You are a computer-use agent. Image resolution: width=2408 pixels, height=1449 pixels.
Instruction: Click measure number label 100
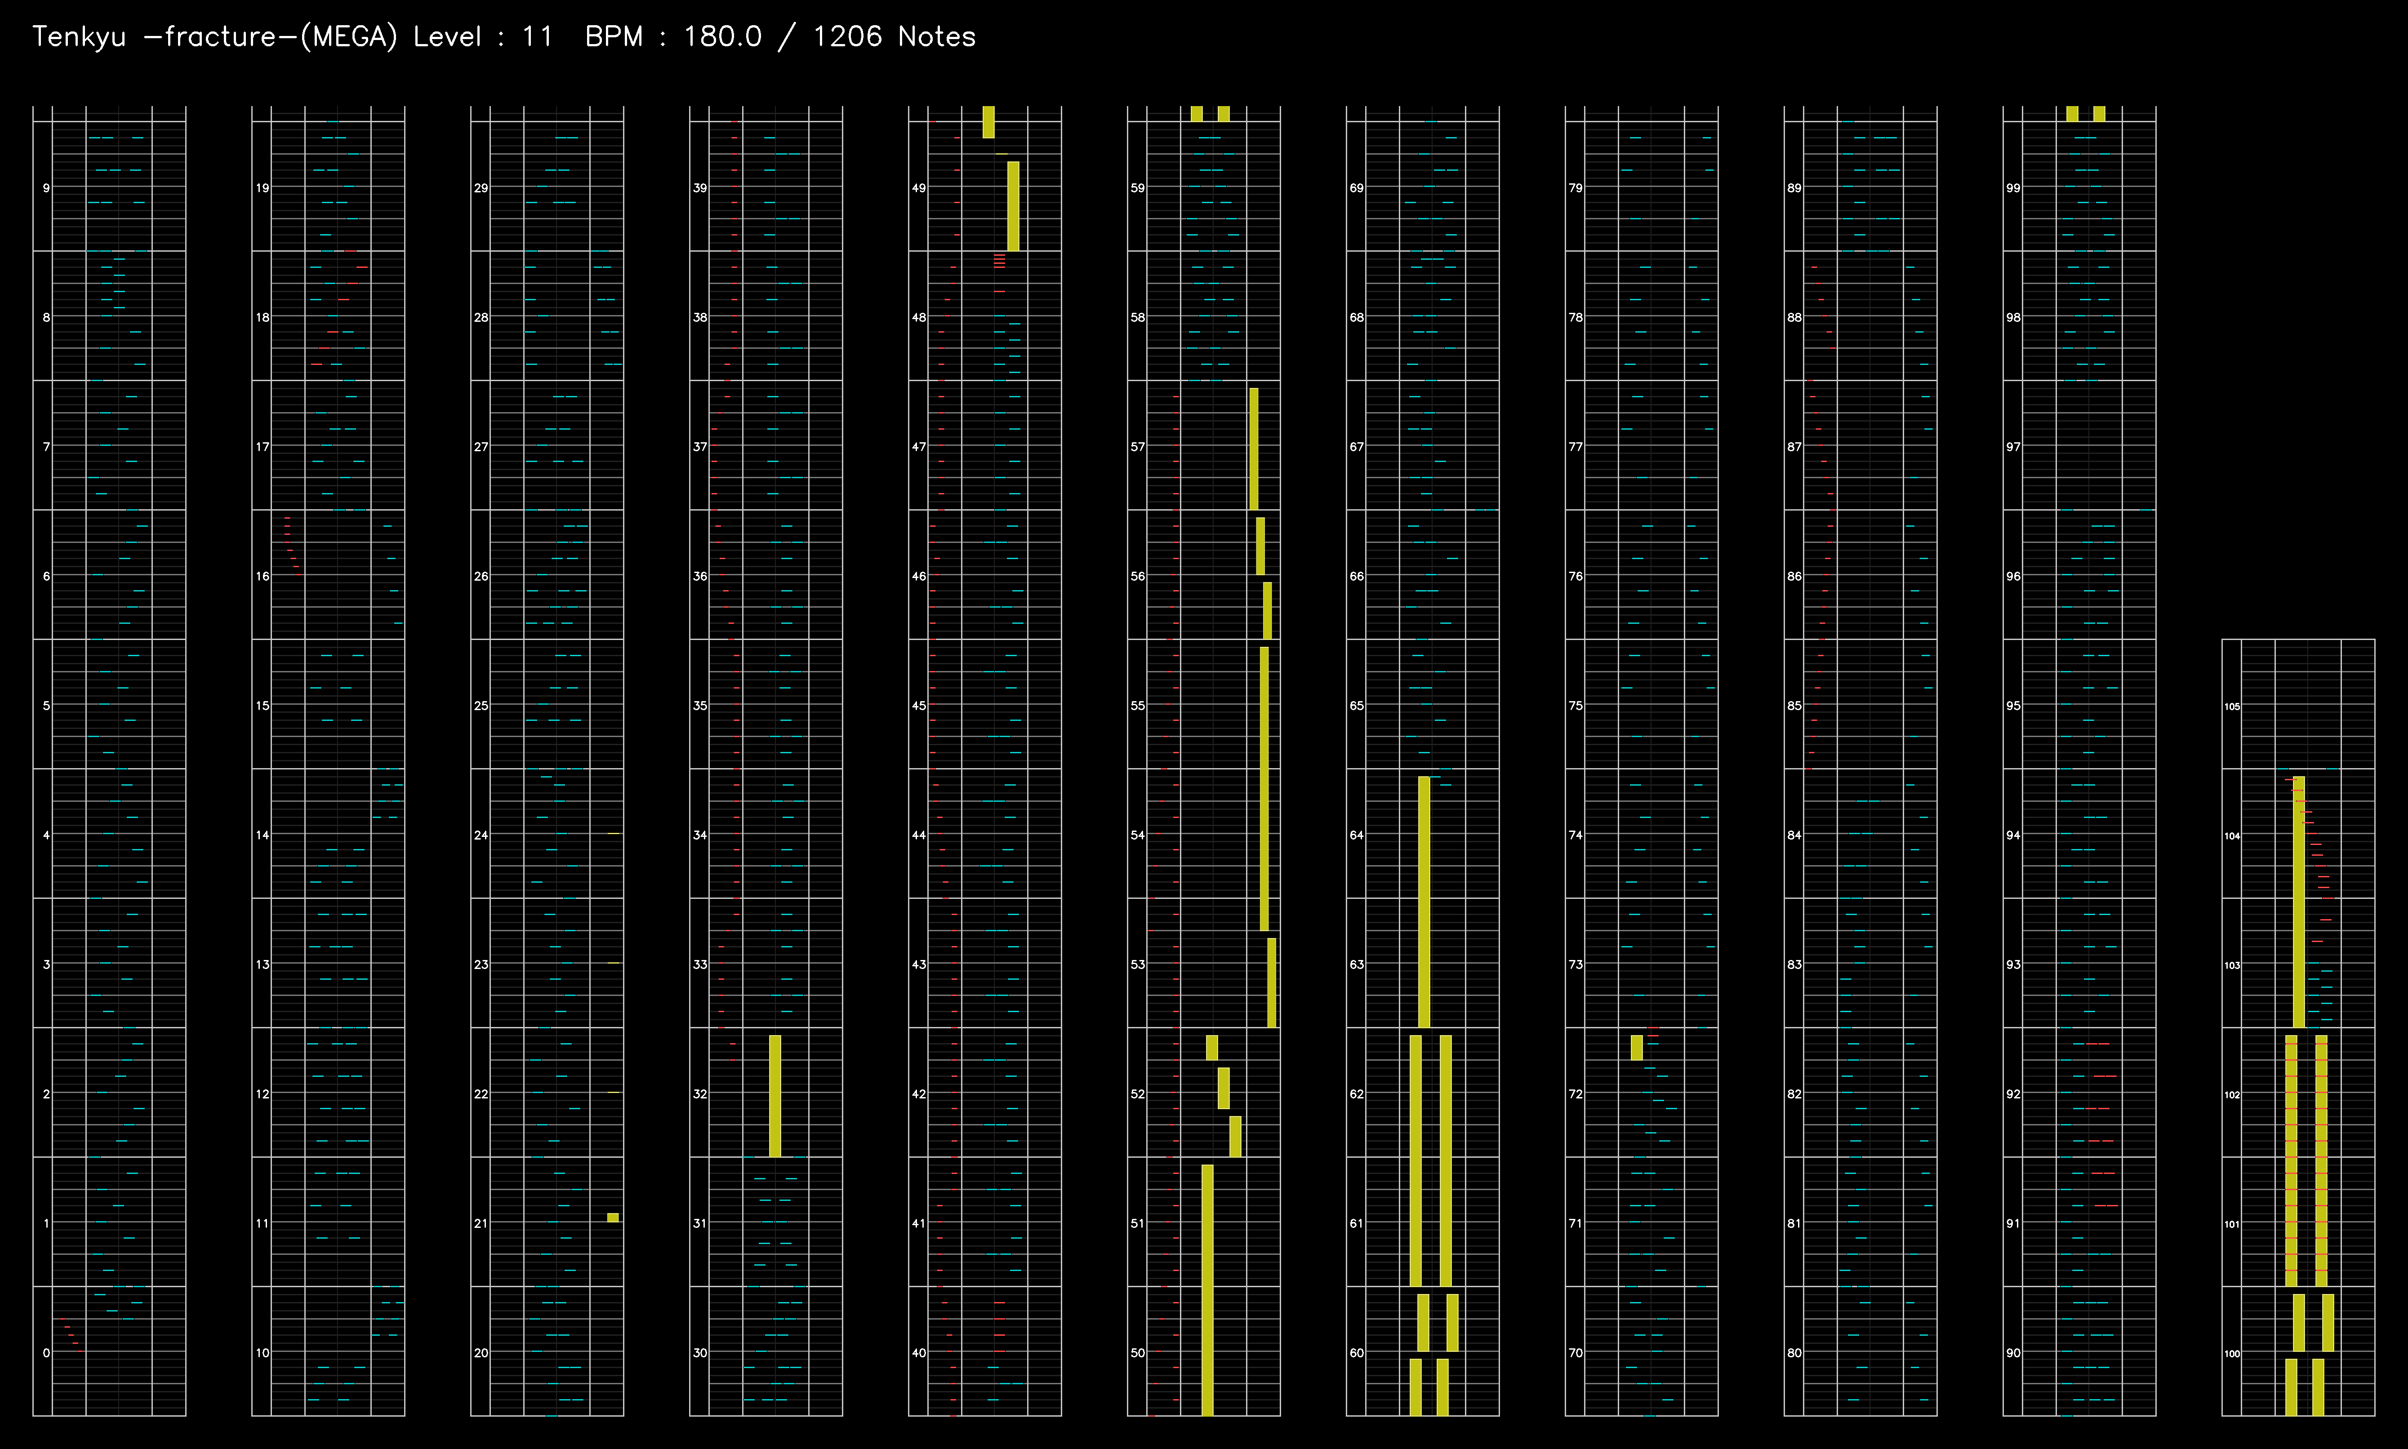point(2232,1353)
